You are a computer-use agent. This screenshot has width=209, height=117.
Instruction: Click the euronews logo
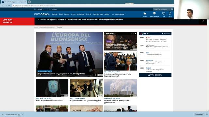pos(42,14)
